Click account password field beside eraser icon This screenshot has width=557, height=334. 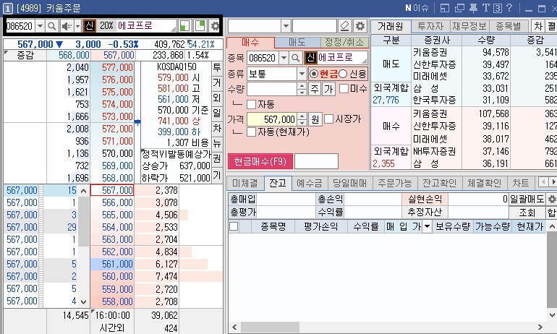314,26
